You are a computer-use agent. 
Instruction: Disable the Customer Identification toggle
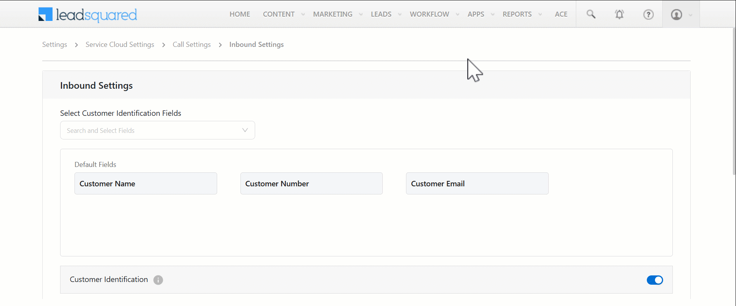pos(655,280)
